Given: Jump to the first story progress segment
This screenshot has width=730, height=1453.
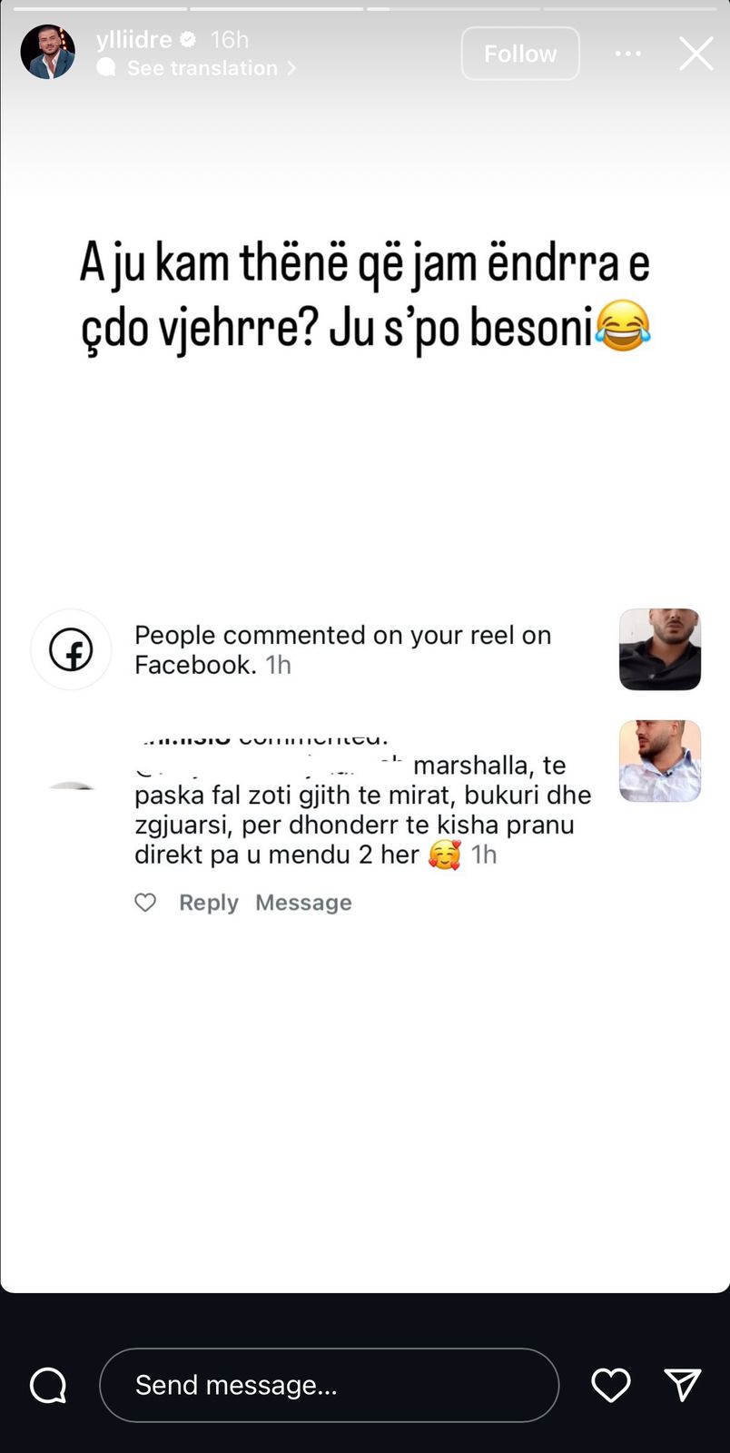Looking at the screenshot, I should point(100,8).
